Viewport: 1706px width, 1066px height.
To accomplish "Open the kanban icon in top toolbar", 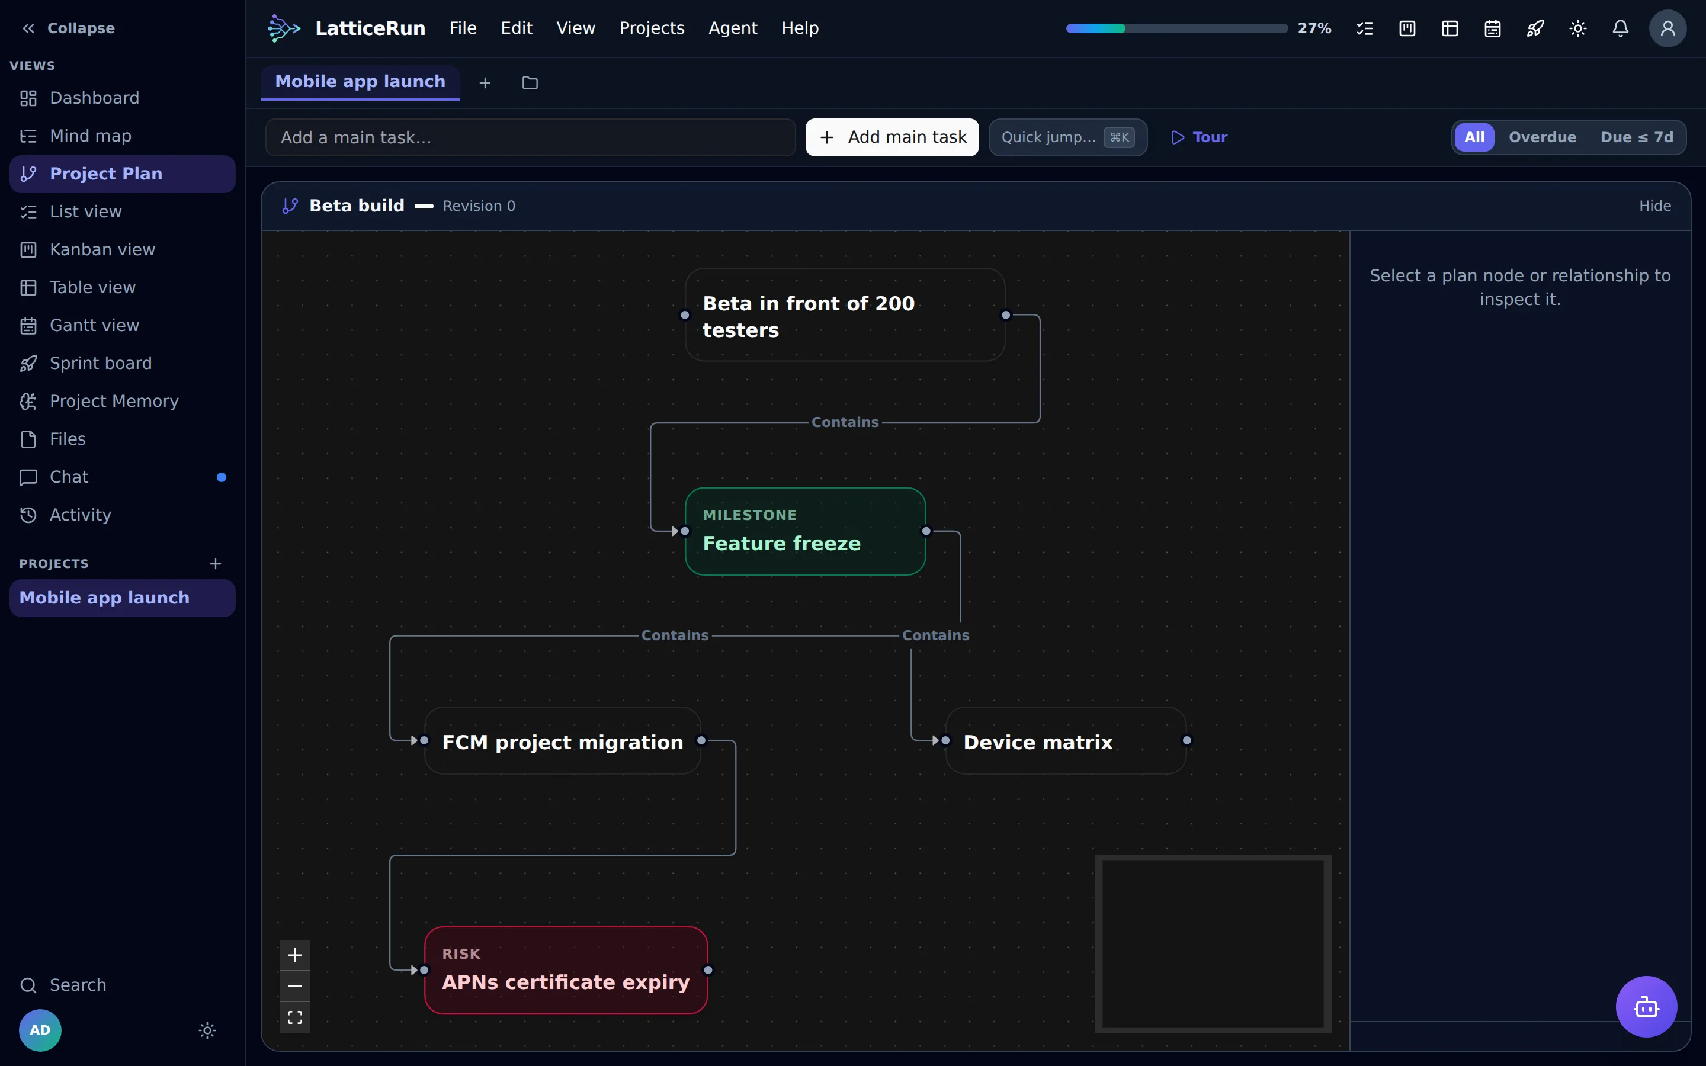I will 1407,28.
